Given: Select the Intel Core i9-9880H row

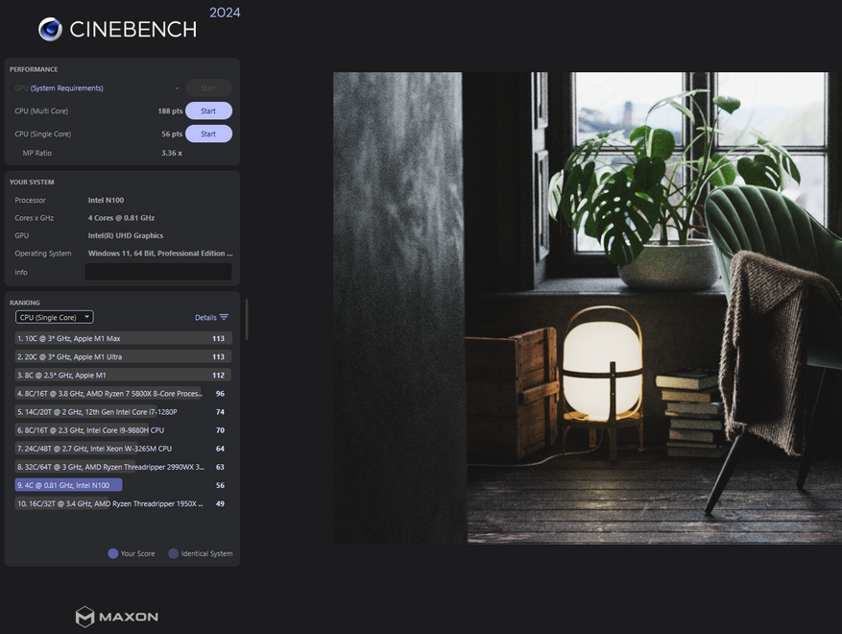Looking at the screenshot, I should click(124, 430).
